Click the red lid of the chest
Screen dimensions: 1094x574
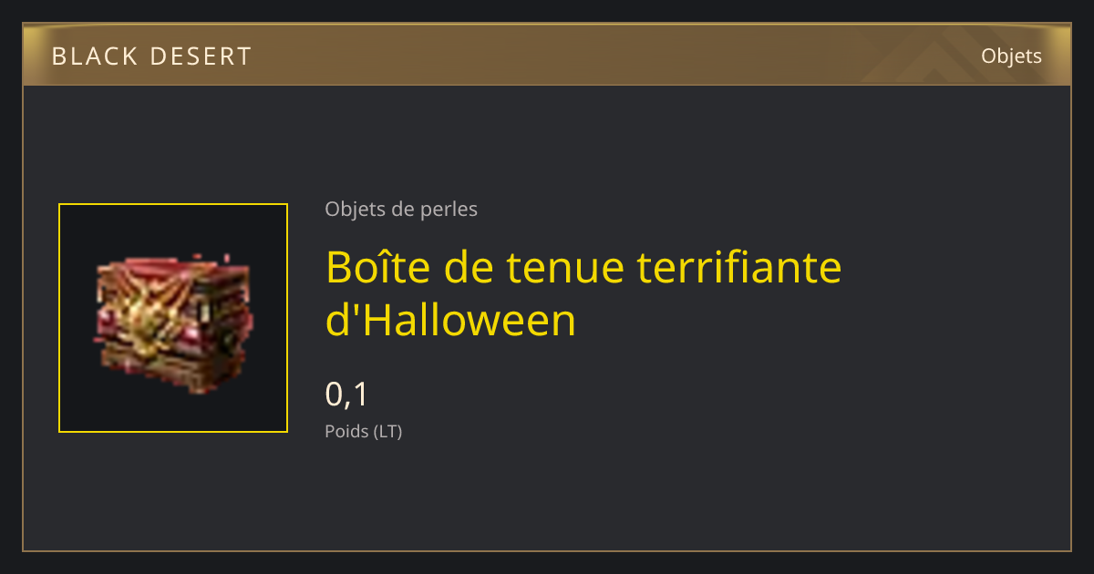coord(173,271)
